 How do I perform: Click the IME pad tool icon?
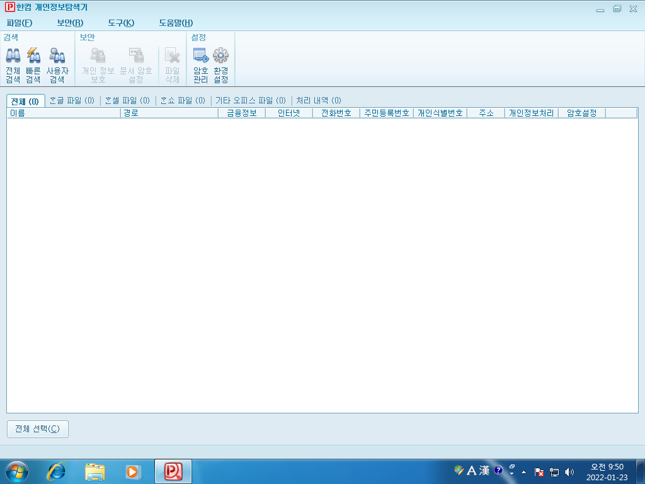(x=459, y=470)
